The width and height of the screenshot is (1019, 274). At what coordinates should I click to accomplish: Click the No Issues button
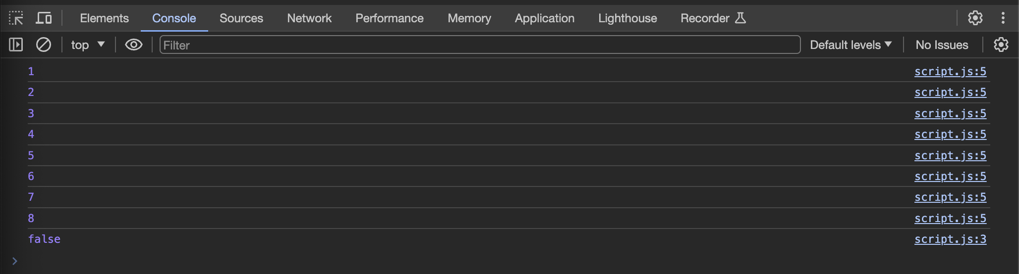(x=942, y=45)
